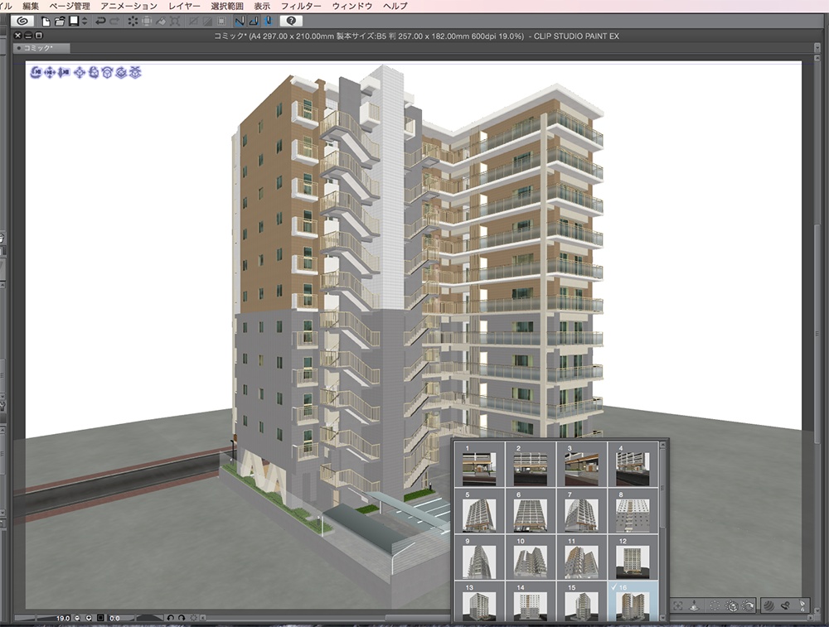The width and height of the screenshot is (829, 627).
Task: Click the next navigation arrow at the bottom bar
Action: tap(811, 617)
